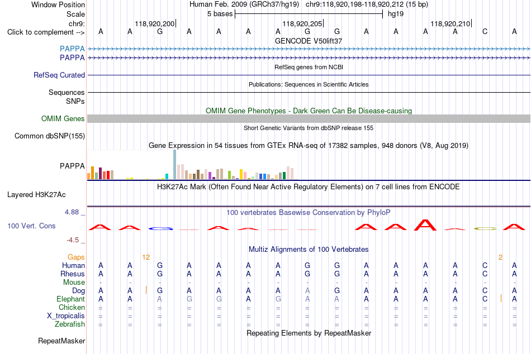Viewport: 531px width, 354px height.
Task: Click the 118,920,205 coordinate label
Action: (x=302, y=23)
